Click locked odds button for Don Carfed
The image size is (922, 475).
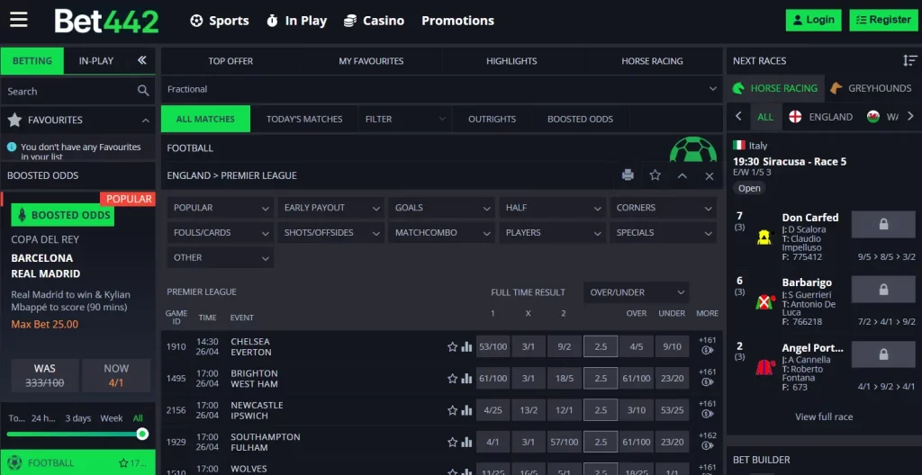882,224
